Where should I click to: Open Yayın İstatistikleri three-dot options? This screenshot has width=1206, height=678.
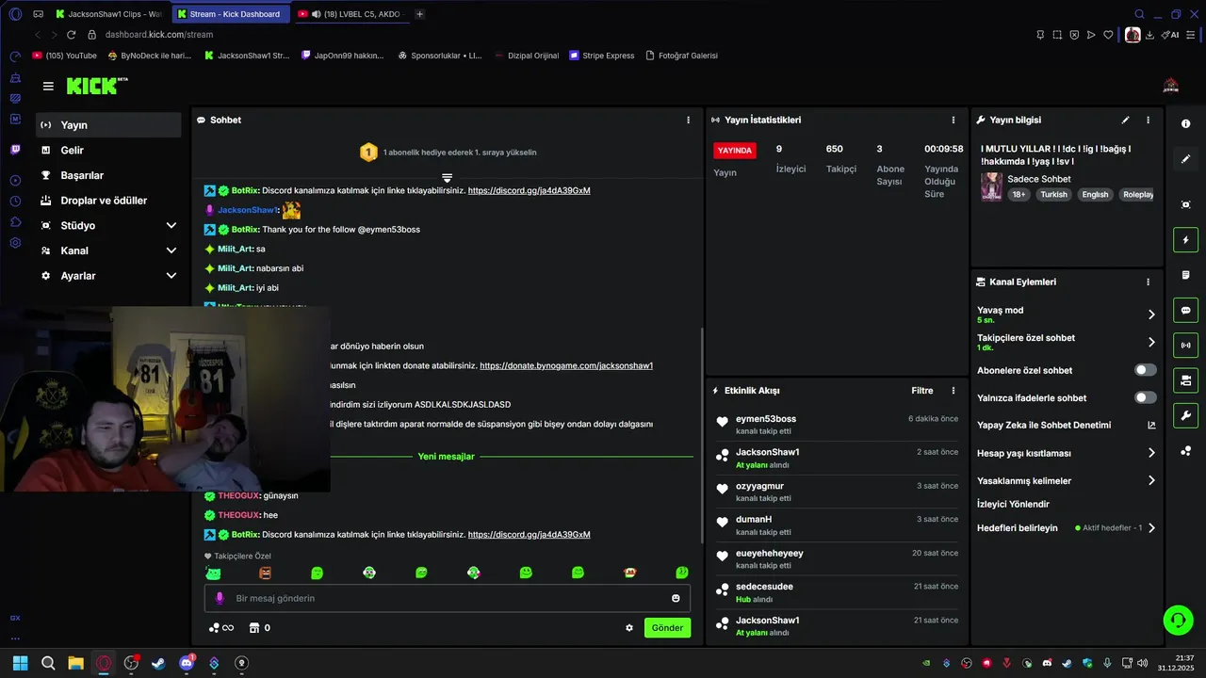point(953,120)
